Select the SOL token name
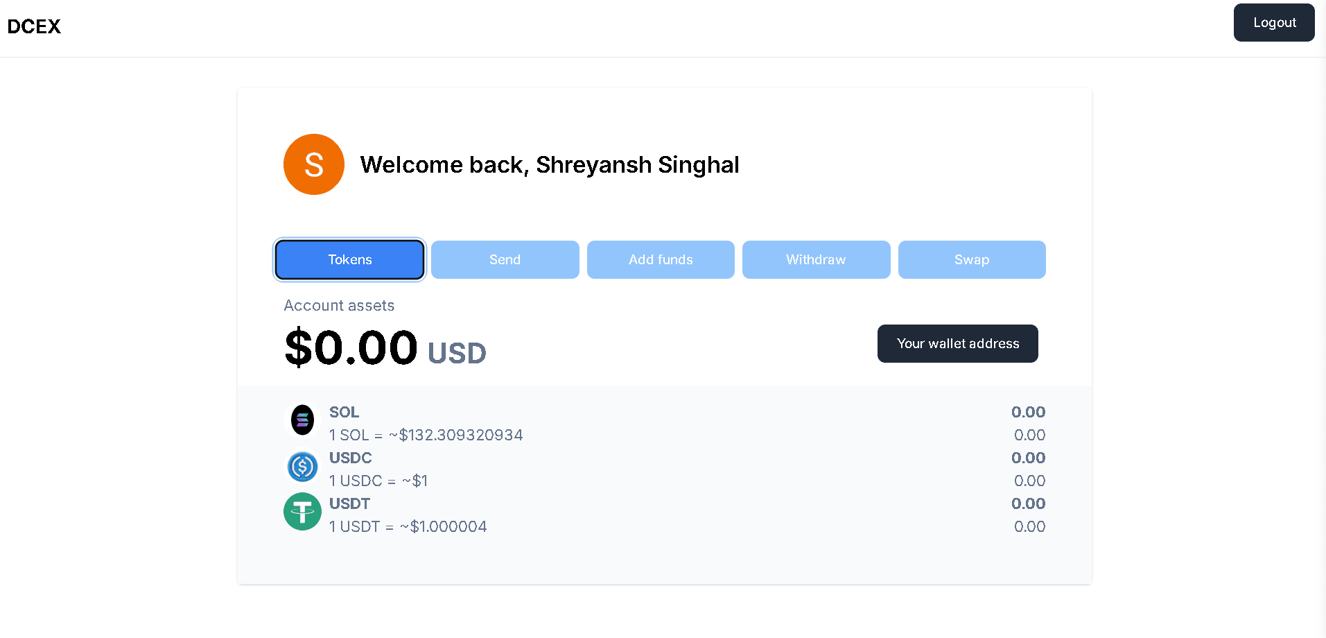 [x=344, y=412]
